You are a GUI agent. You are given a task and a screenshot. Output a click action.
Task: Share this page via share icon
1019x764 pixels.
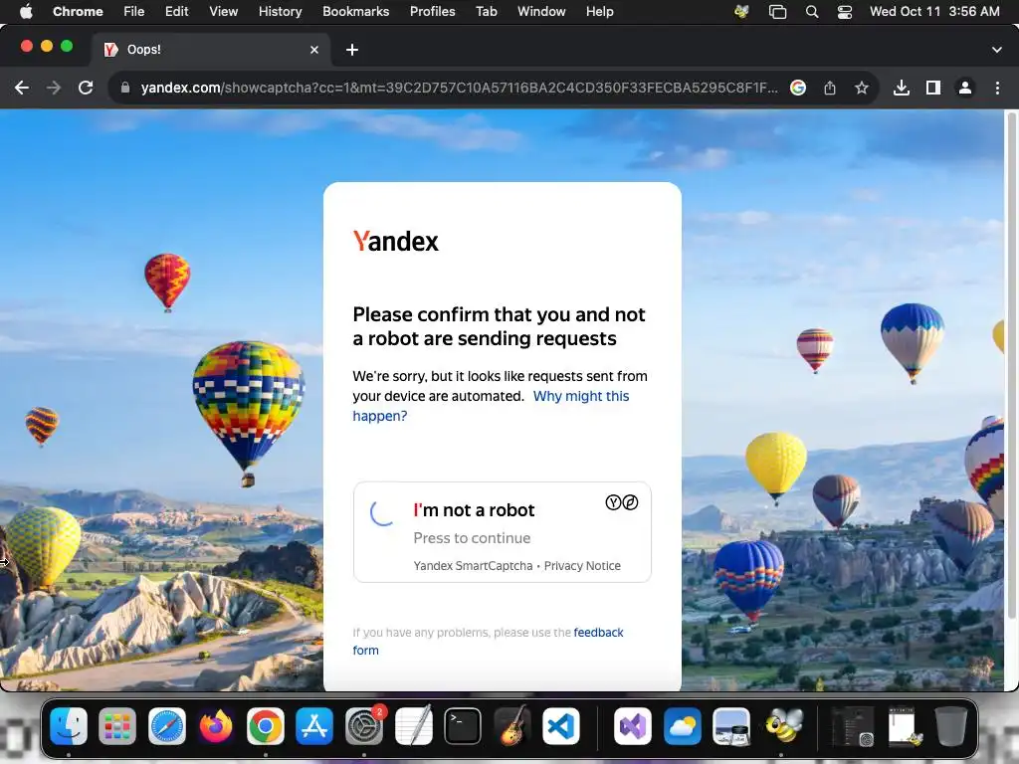(830, 88)
